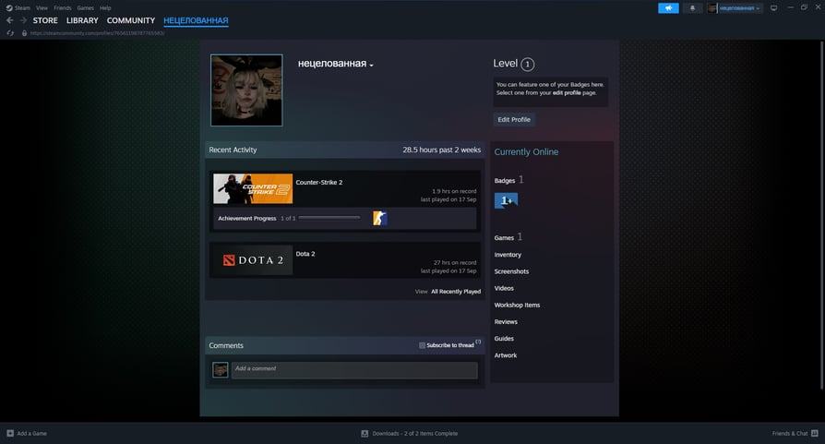The height and width of the screenshot is (444, 825).
Task: Open the Counter-Strike 2 game banner
Action: point(253,188)
